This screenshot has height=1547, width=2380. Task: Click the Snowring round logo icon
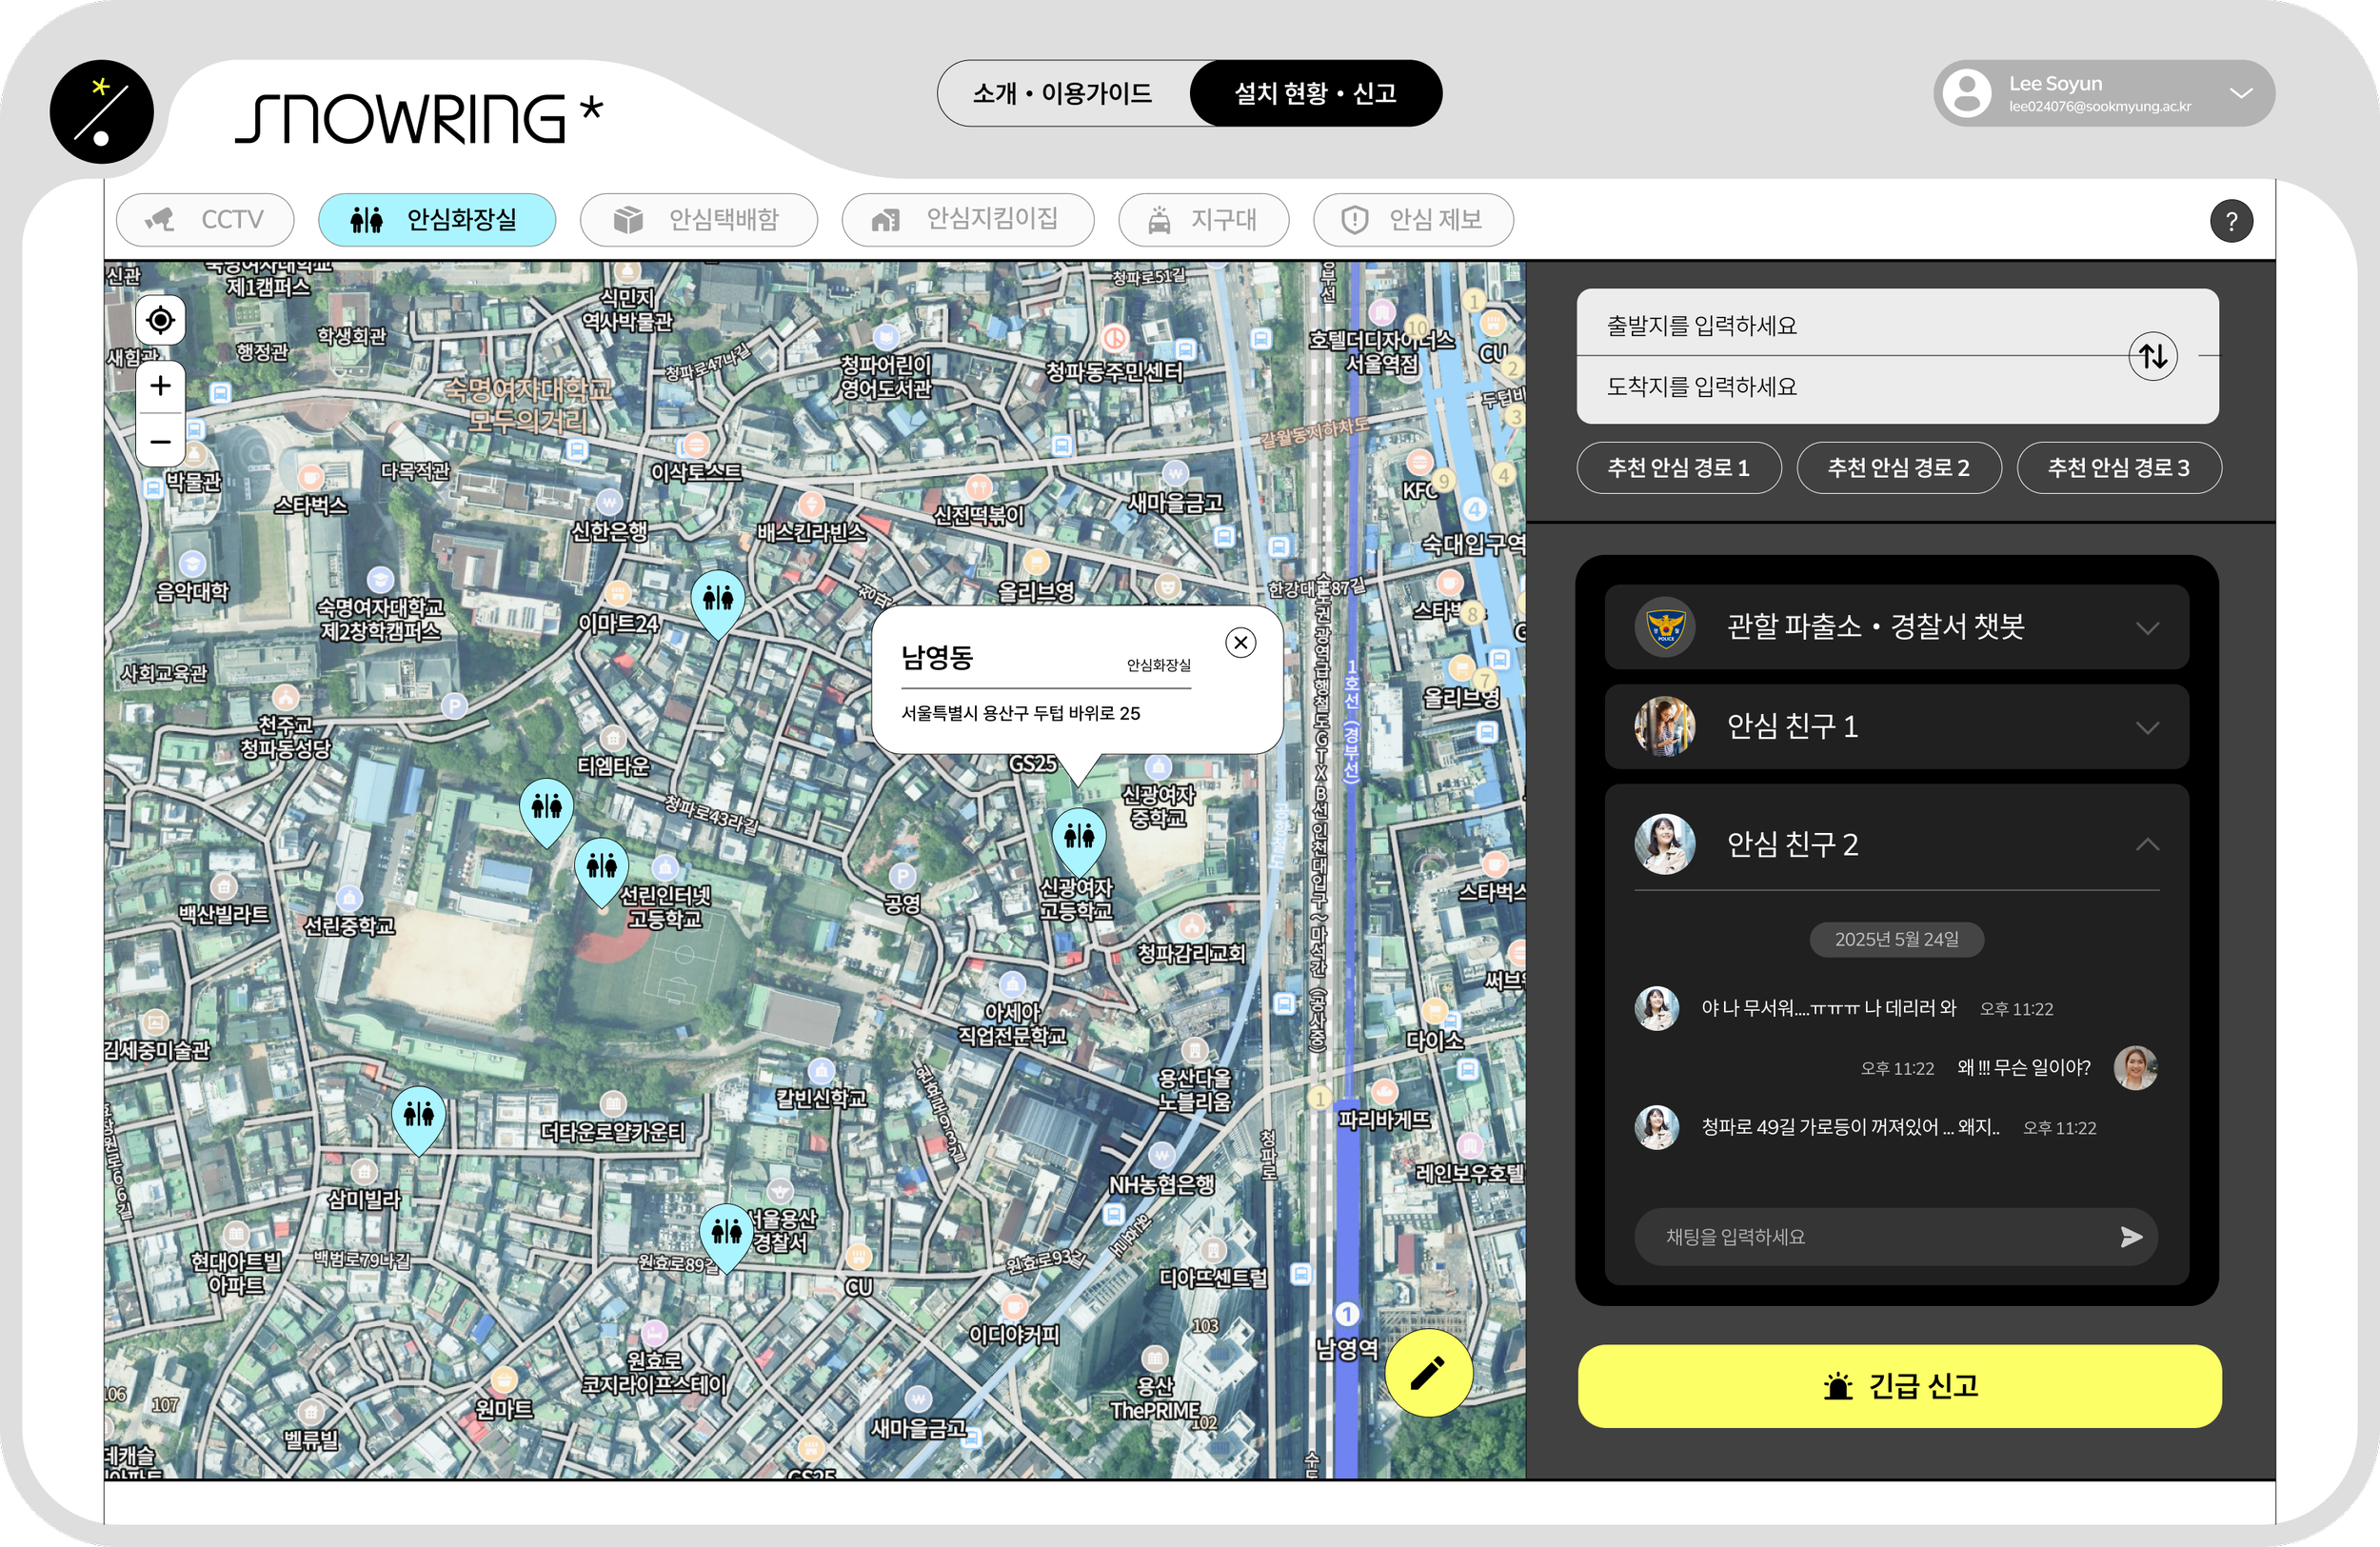point(101,112)
